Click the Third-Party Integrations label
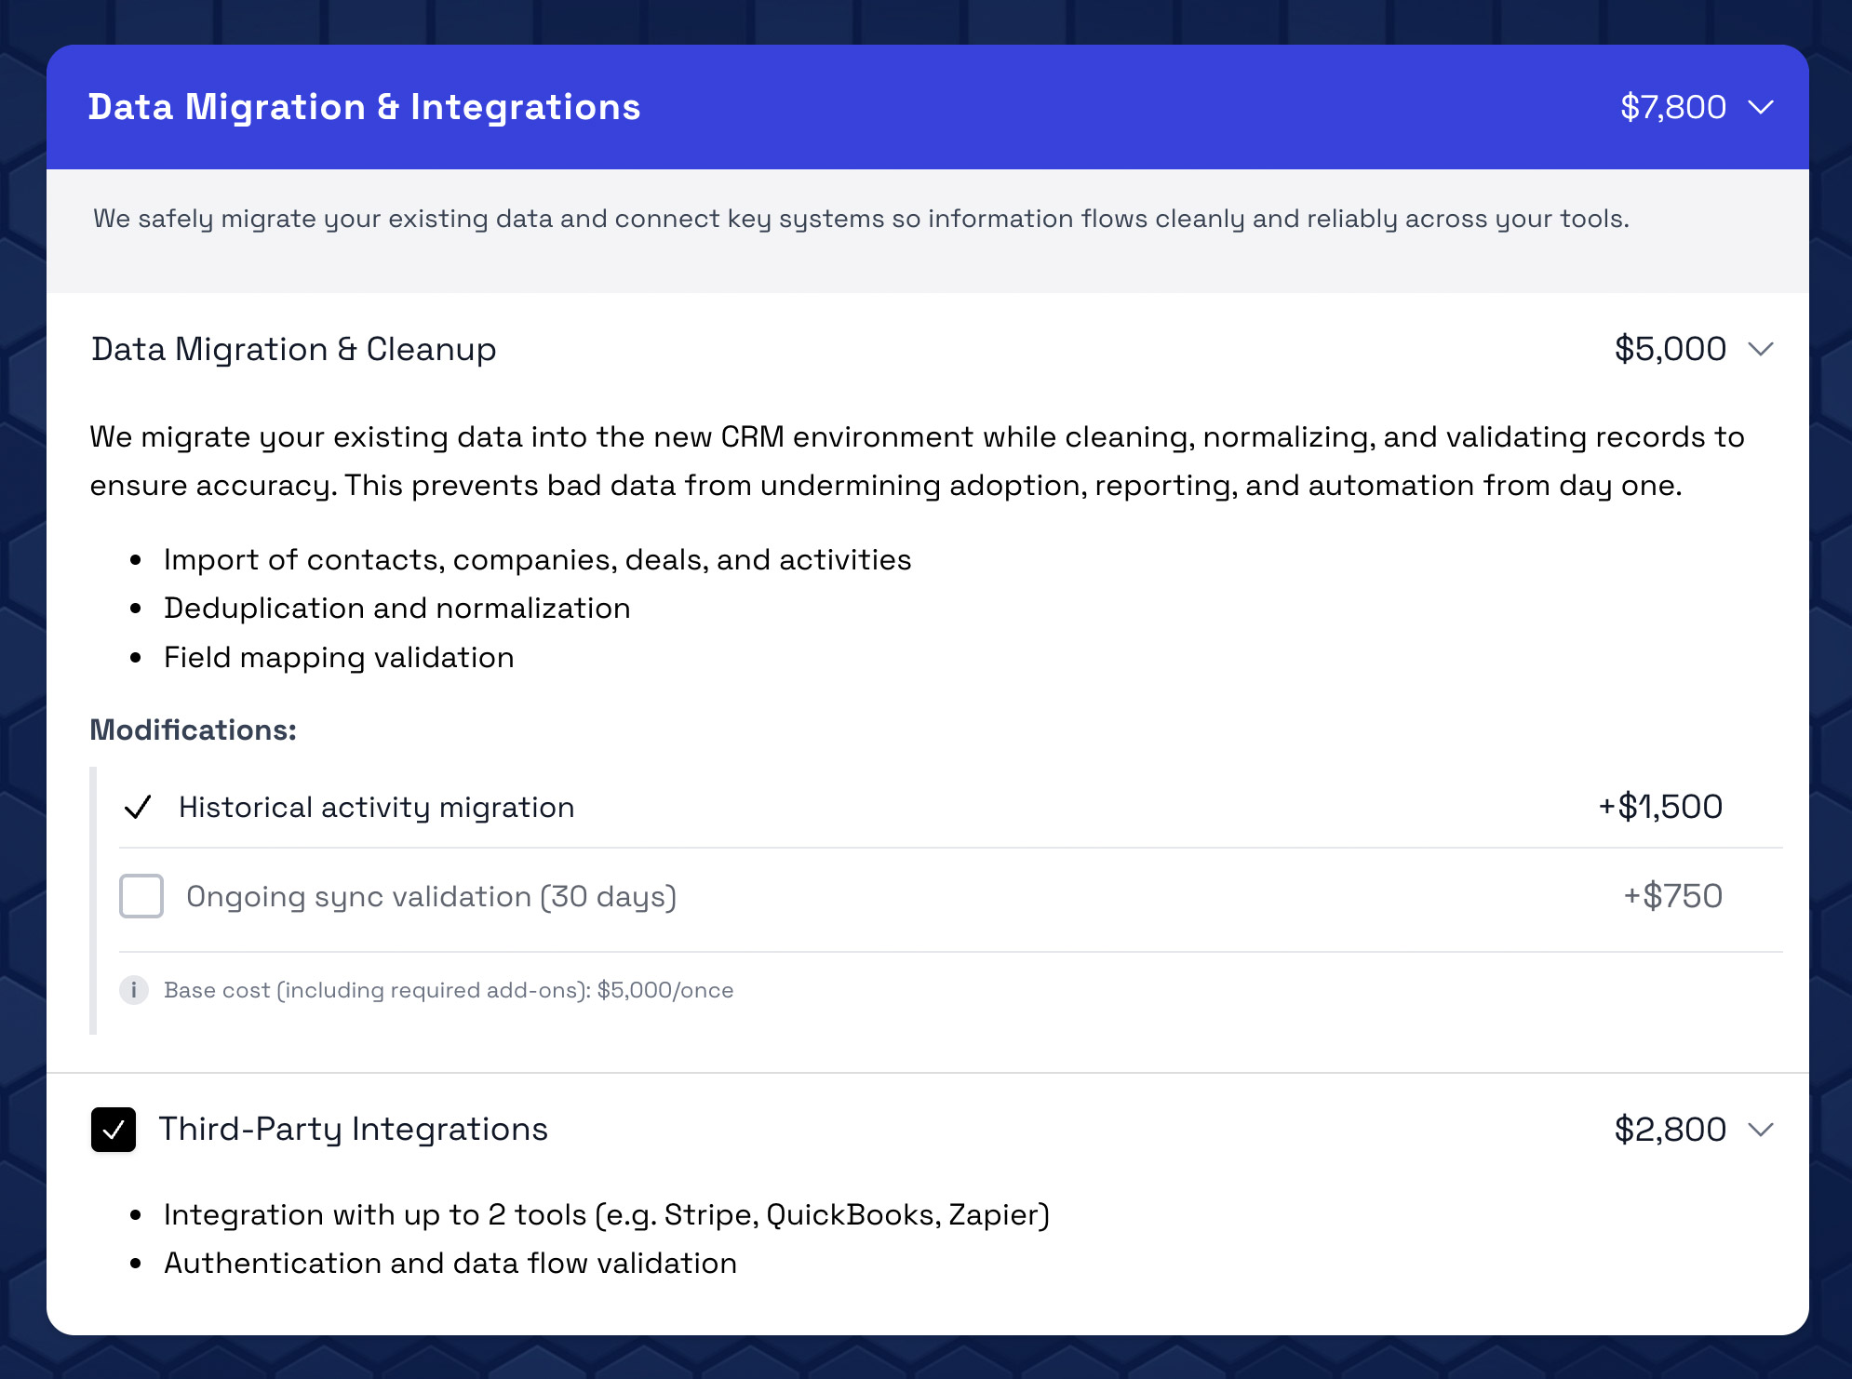This screenshot has height=1379, width=1852. (x=353, y=1130)
